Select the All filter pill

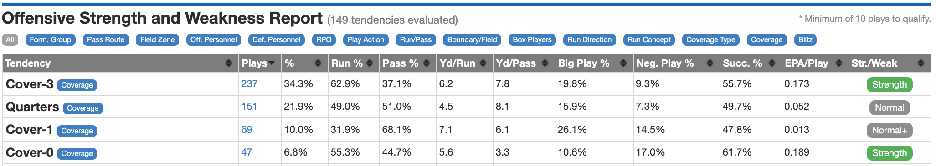10,40
